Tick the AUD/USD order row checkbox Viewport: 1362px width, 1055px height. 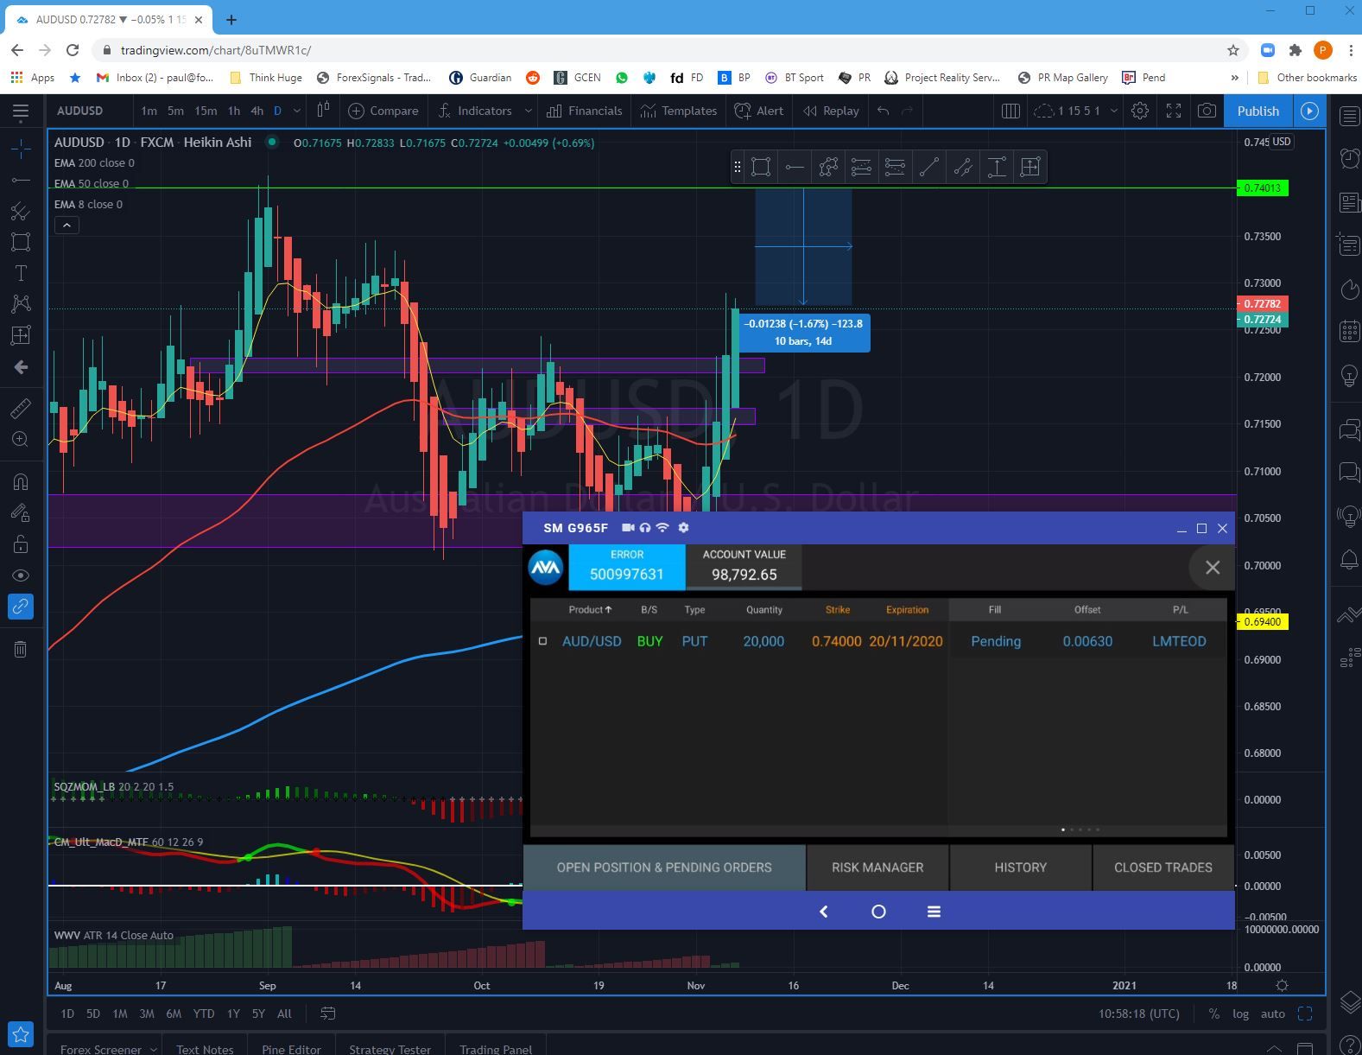tap(542, 641)
